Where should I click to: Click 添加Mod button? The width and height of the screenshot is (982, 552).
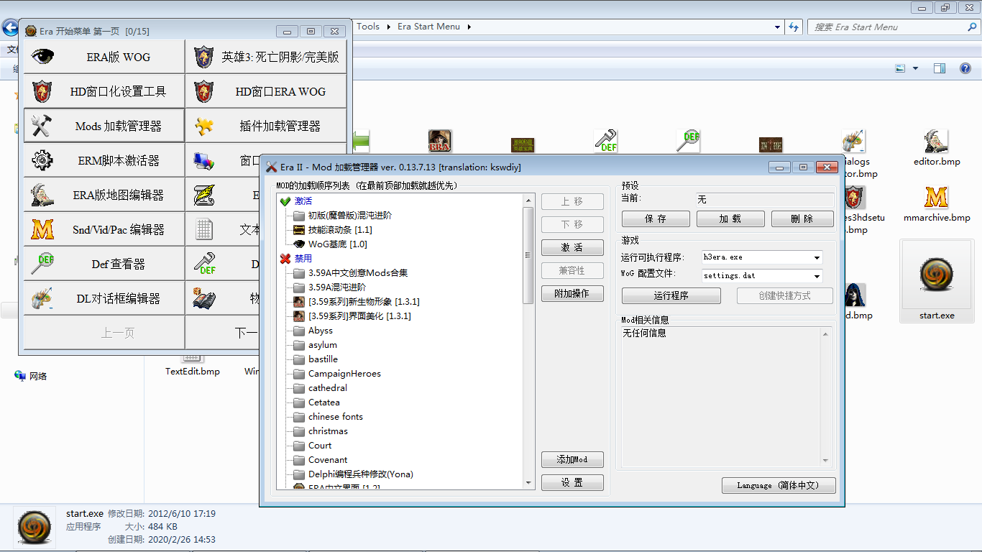pyautogui.click(x=572, y=459)
